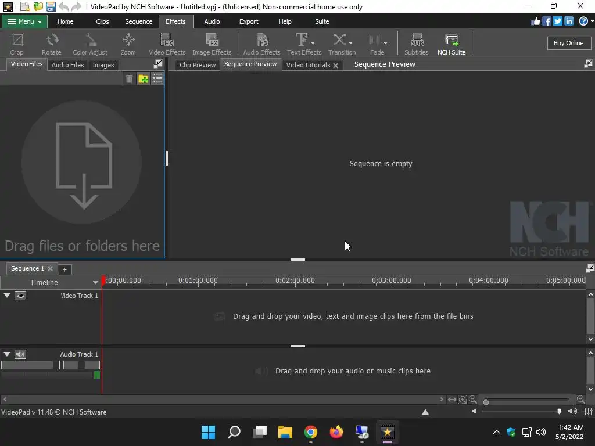
Task: Open Video Effects
Action: 167,44
